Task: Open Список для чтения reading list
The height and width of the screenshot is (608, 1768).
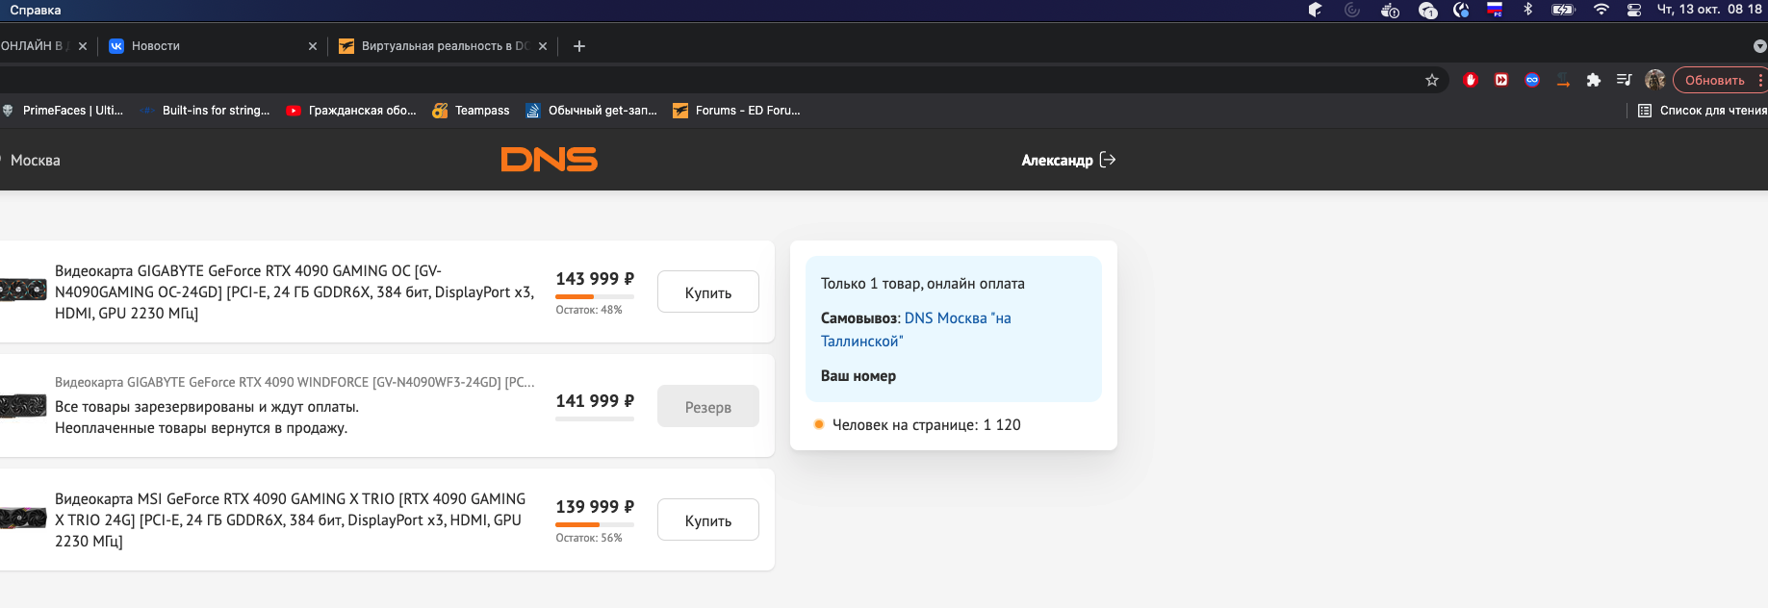Action: 1703,111
